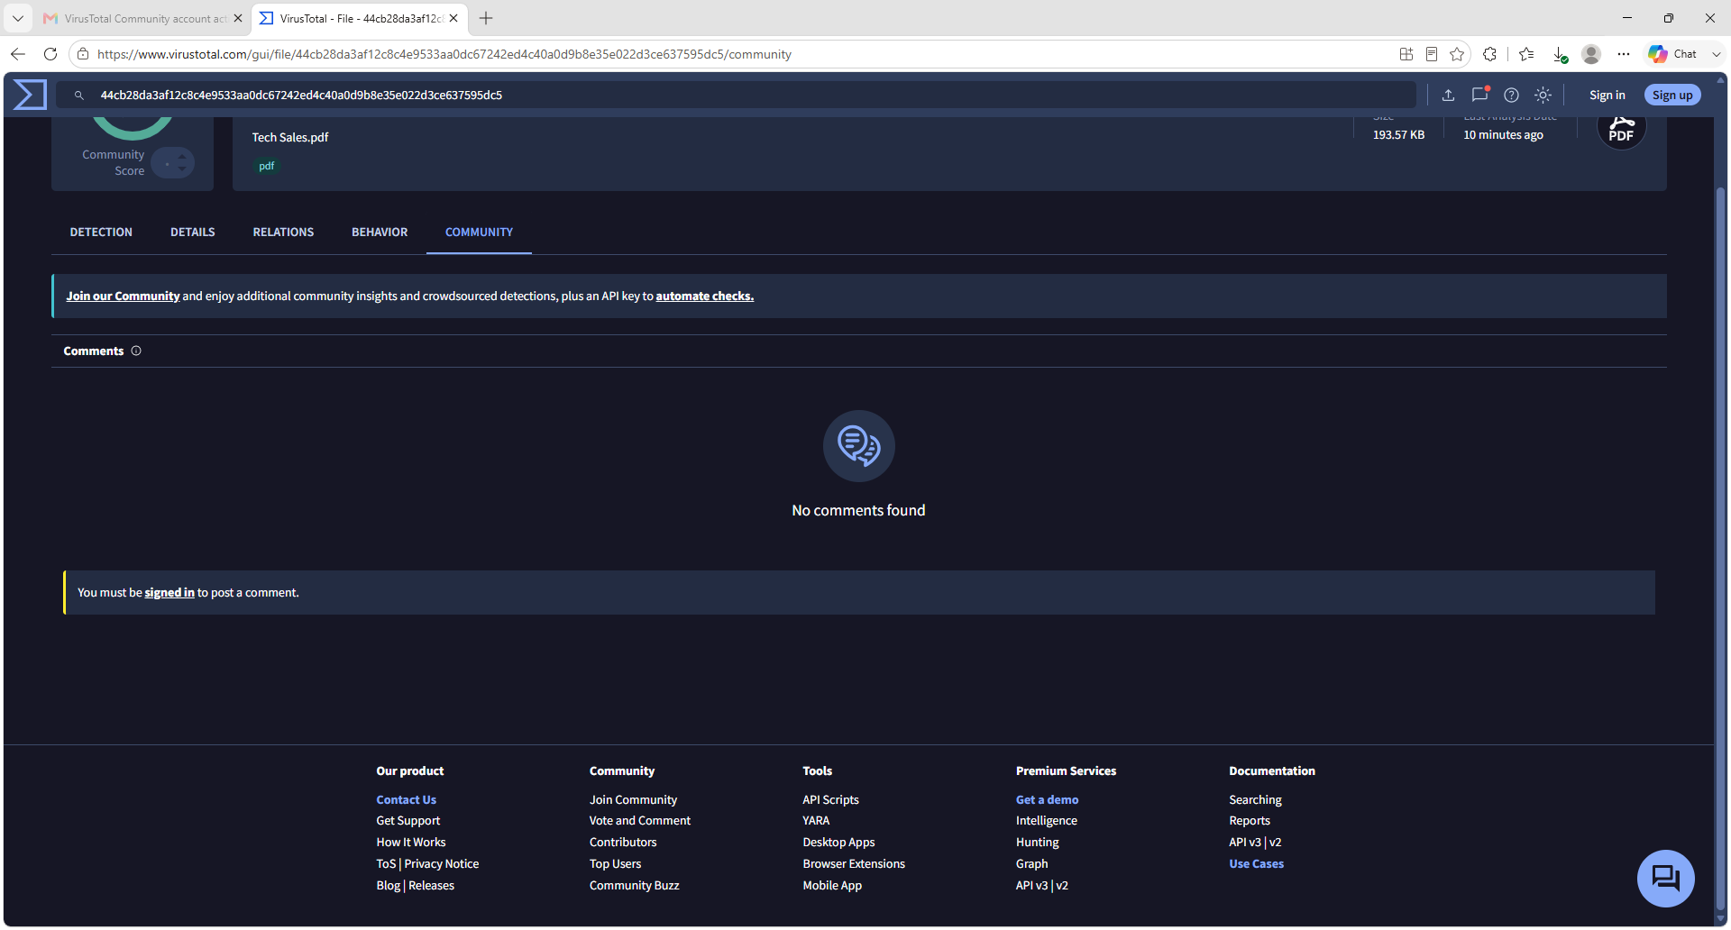Image resolution: width=1731 pixels, height=930 pixels.
Task: Open the DETAILS tab
Action: click(x=193, y=232)
